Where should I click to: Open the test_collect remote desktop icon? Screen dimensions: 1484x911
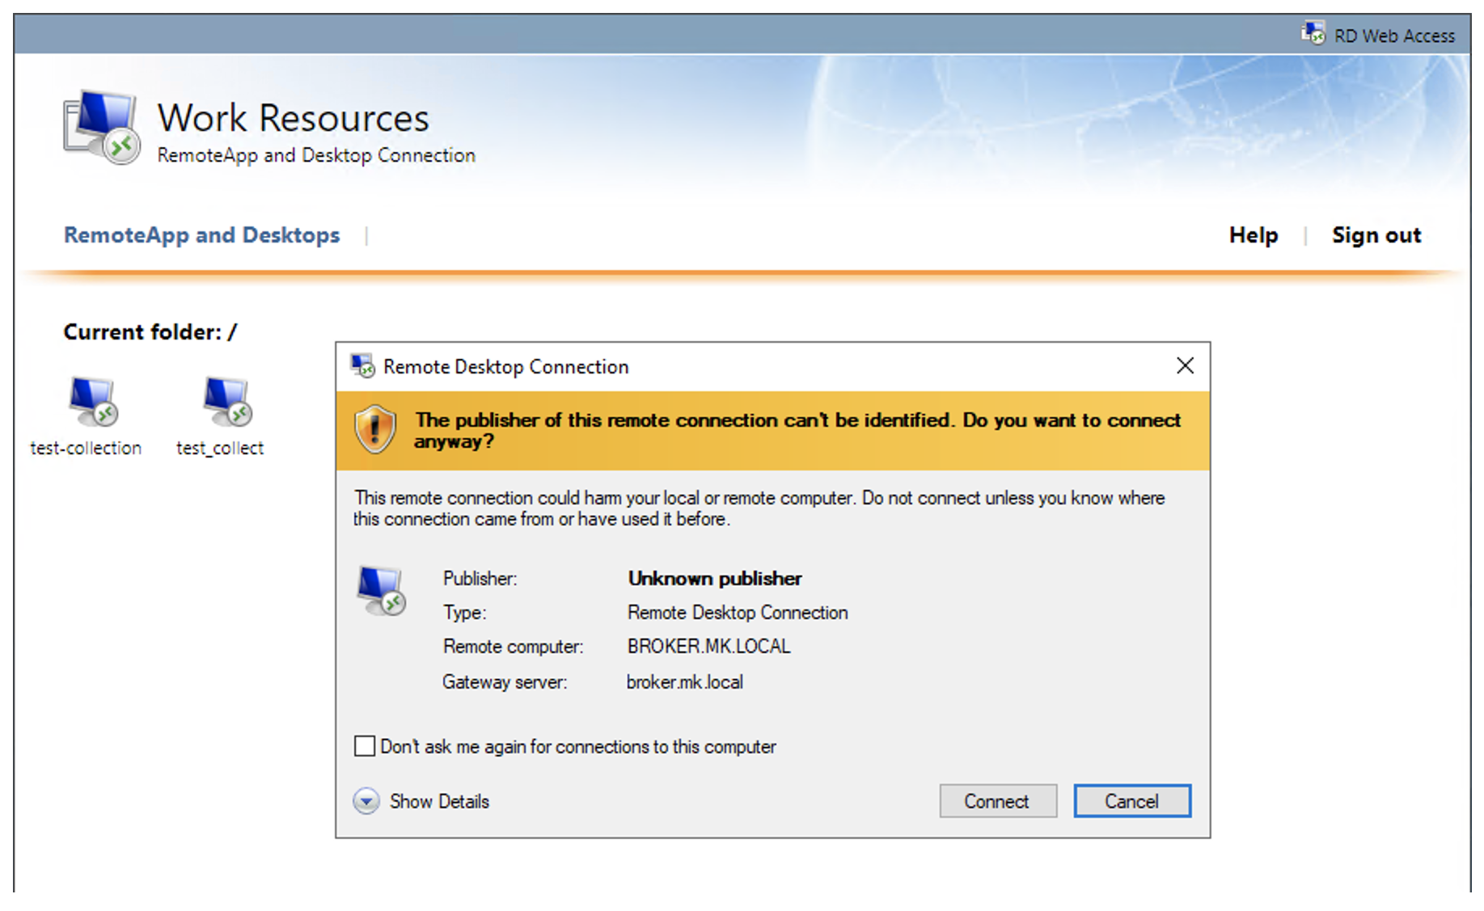[227, 402]
